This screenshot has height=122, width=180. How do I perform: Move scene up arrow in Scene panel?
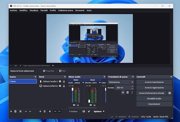[26, 111]
